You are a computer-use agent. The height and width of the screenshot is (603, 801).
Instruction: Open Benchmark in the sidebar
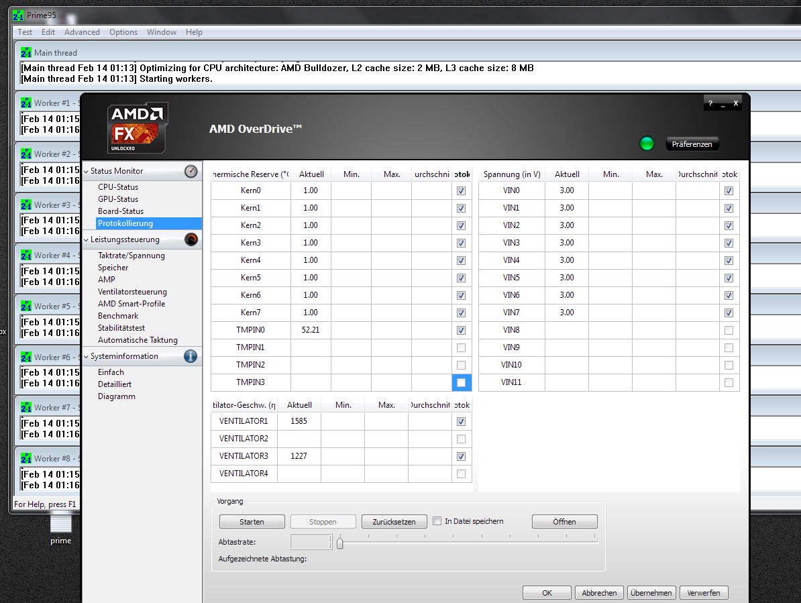tap(118, 316)
